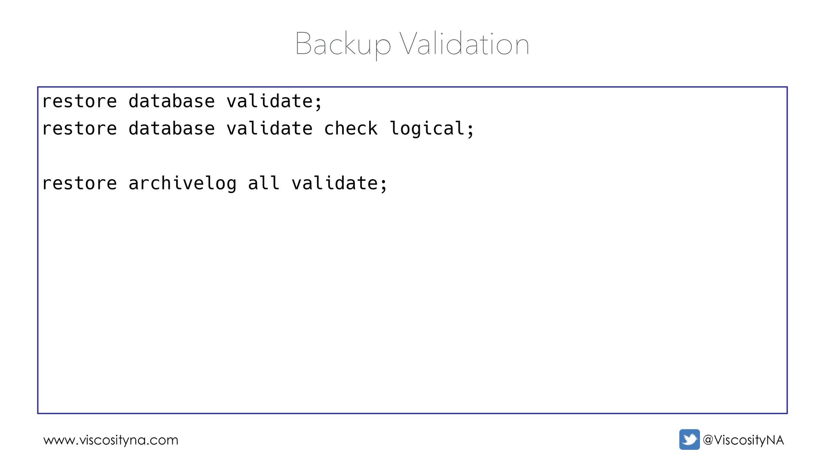The image size is (825, 464).
Task: Click the 'check logical' command line
Action: pos(258,129)
